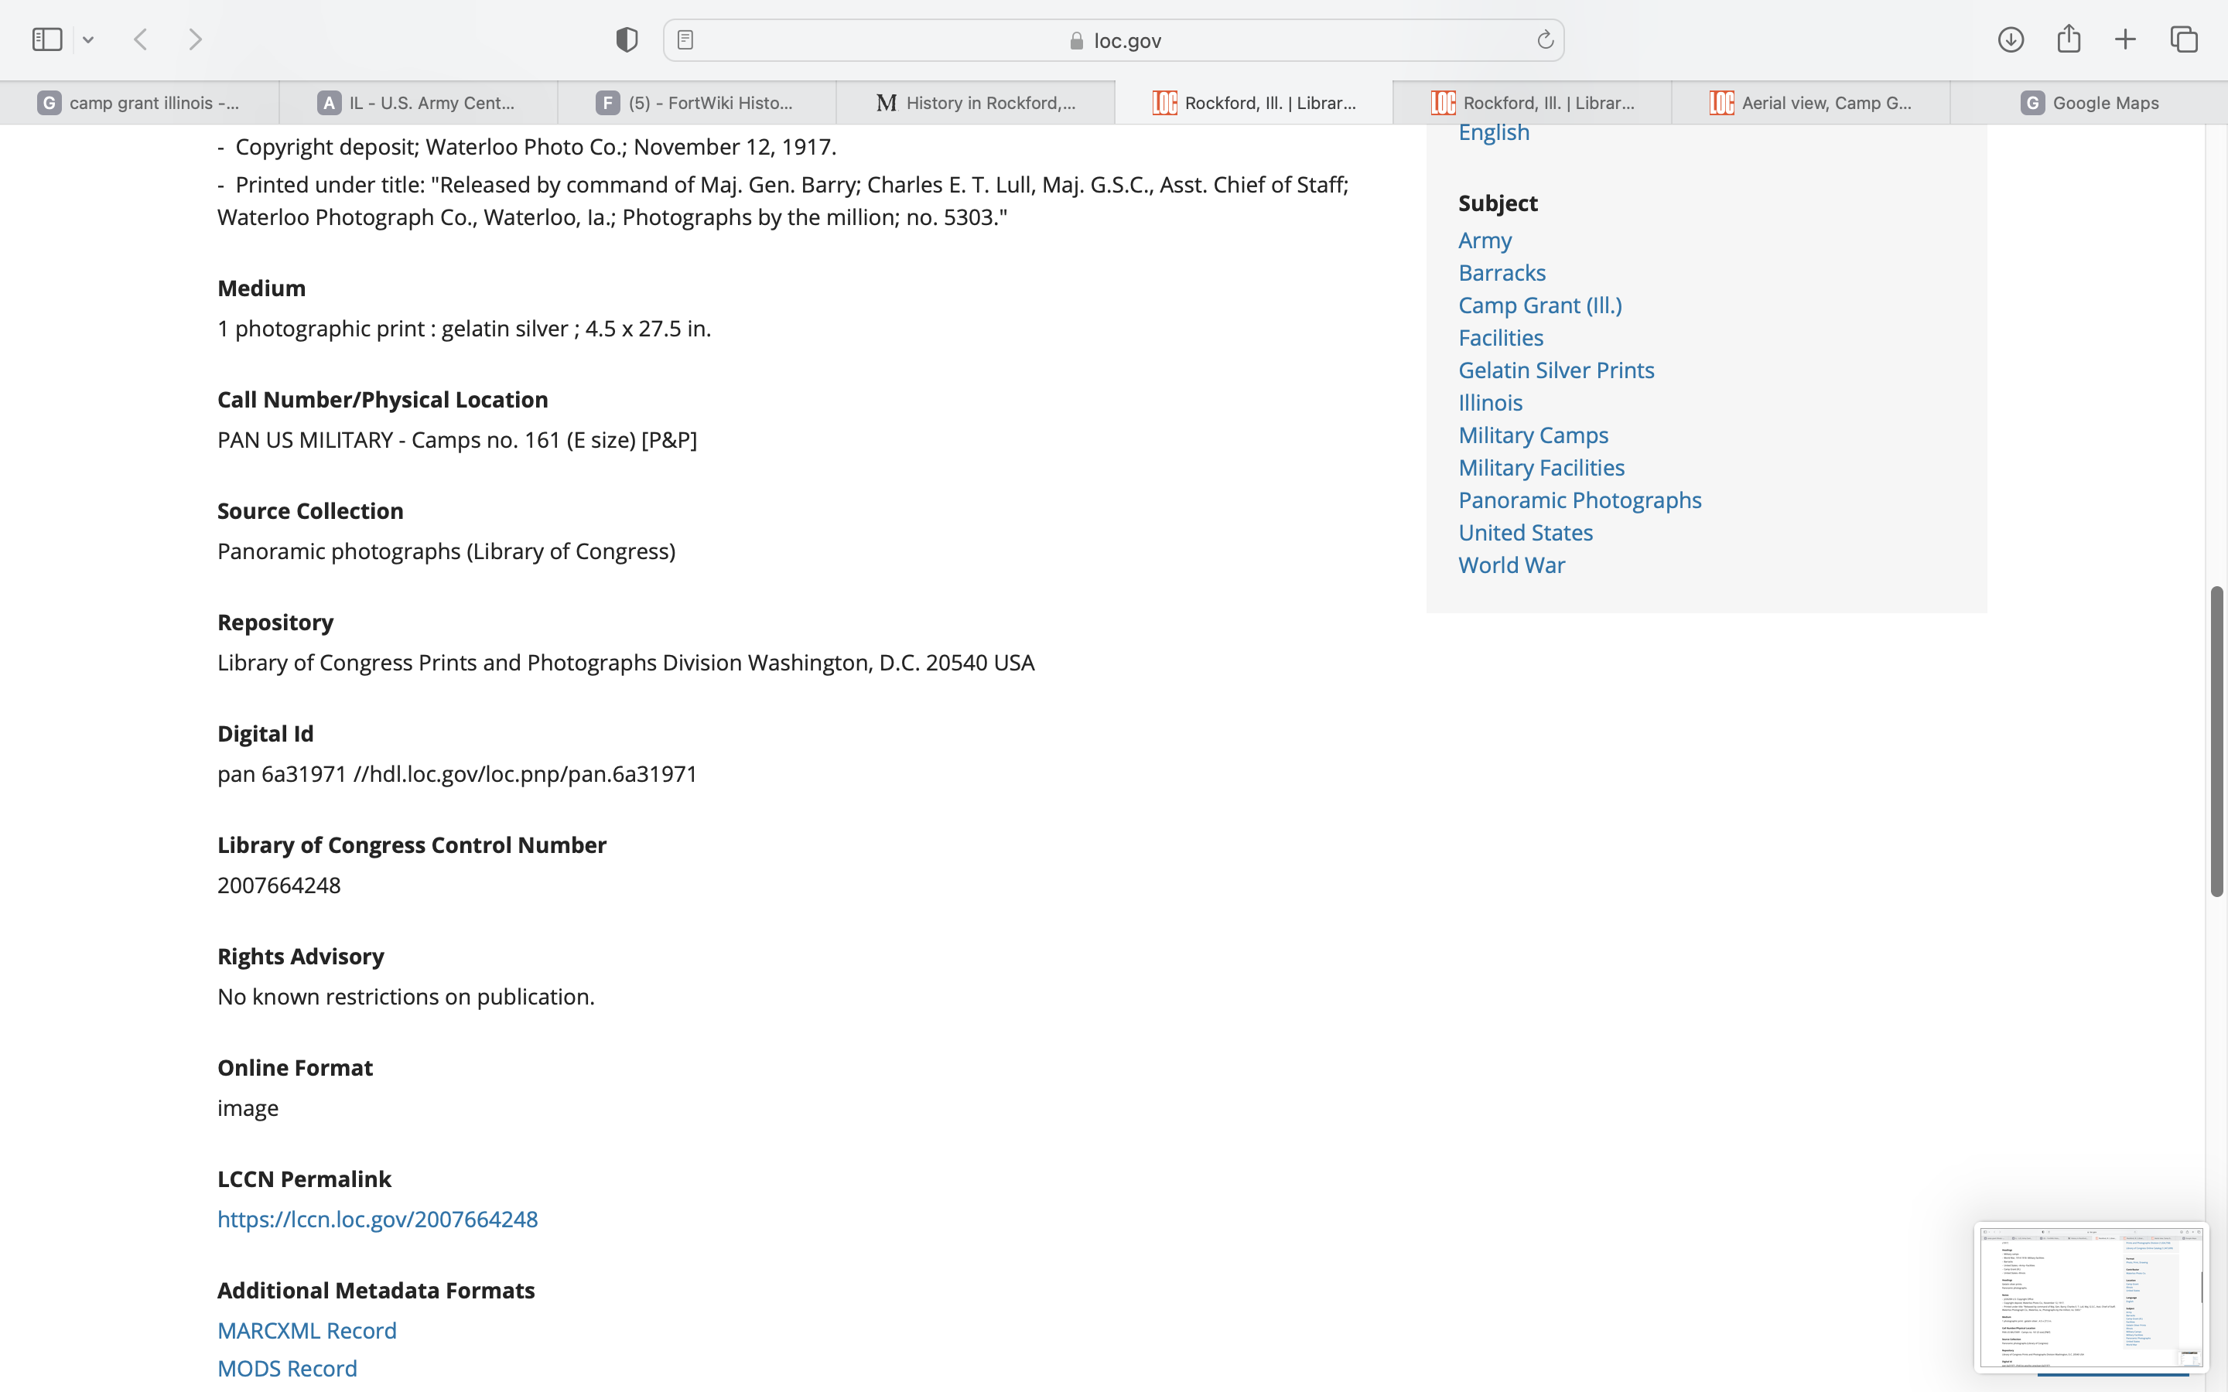Open the MARCXML Record link

click(306, 1330)
